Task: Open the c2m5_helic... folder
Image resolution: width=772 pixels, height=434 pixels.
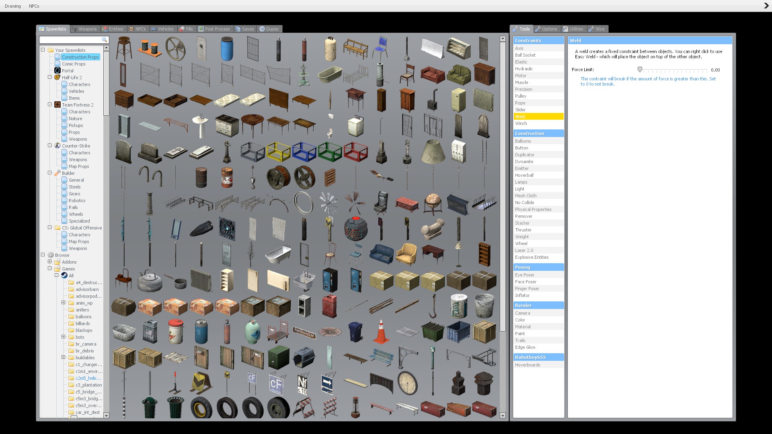Action: point(88,378)
